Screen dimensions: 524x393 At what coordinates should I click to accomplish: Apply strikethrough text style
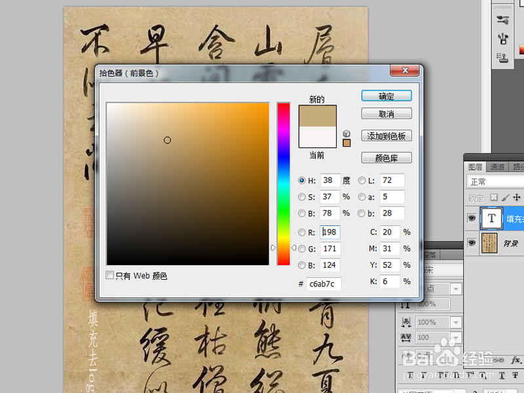click(515, 375)
